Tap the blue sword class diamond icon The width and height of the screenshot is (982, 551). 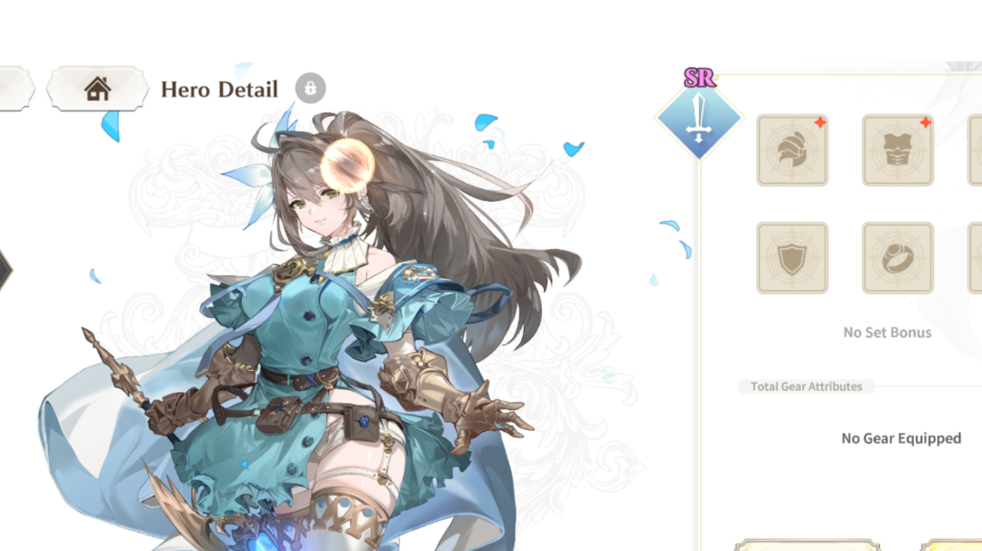[x=699, y=119]
